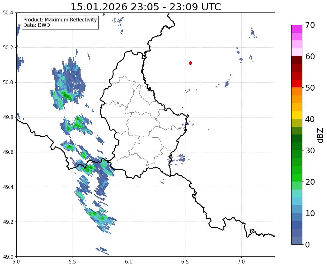Click the longitude axis label 7.0
Image resolution: width=327 pixels, height=267 pixels.
pyautogui.click(x=241, y=262)
